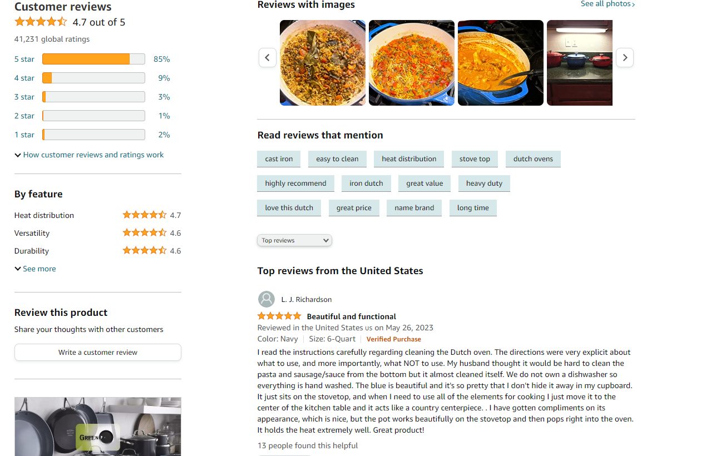Screen dimensions: 706x456
Task: Click previous arrow in review images carousel
Action: pyautogui.click(x=268, y=57)
